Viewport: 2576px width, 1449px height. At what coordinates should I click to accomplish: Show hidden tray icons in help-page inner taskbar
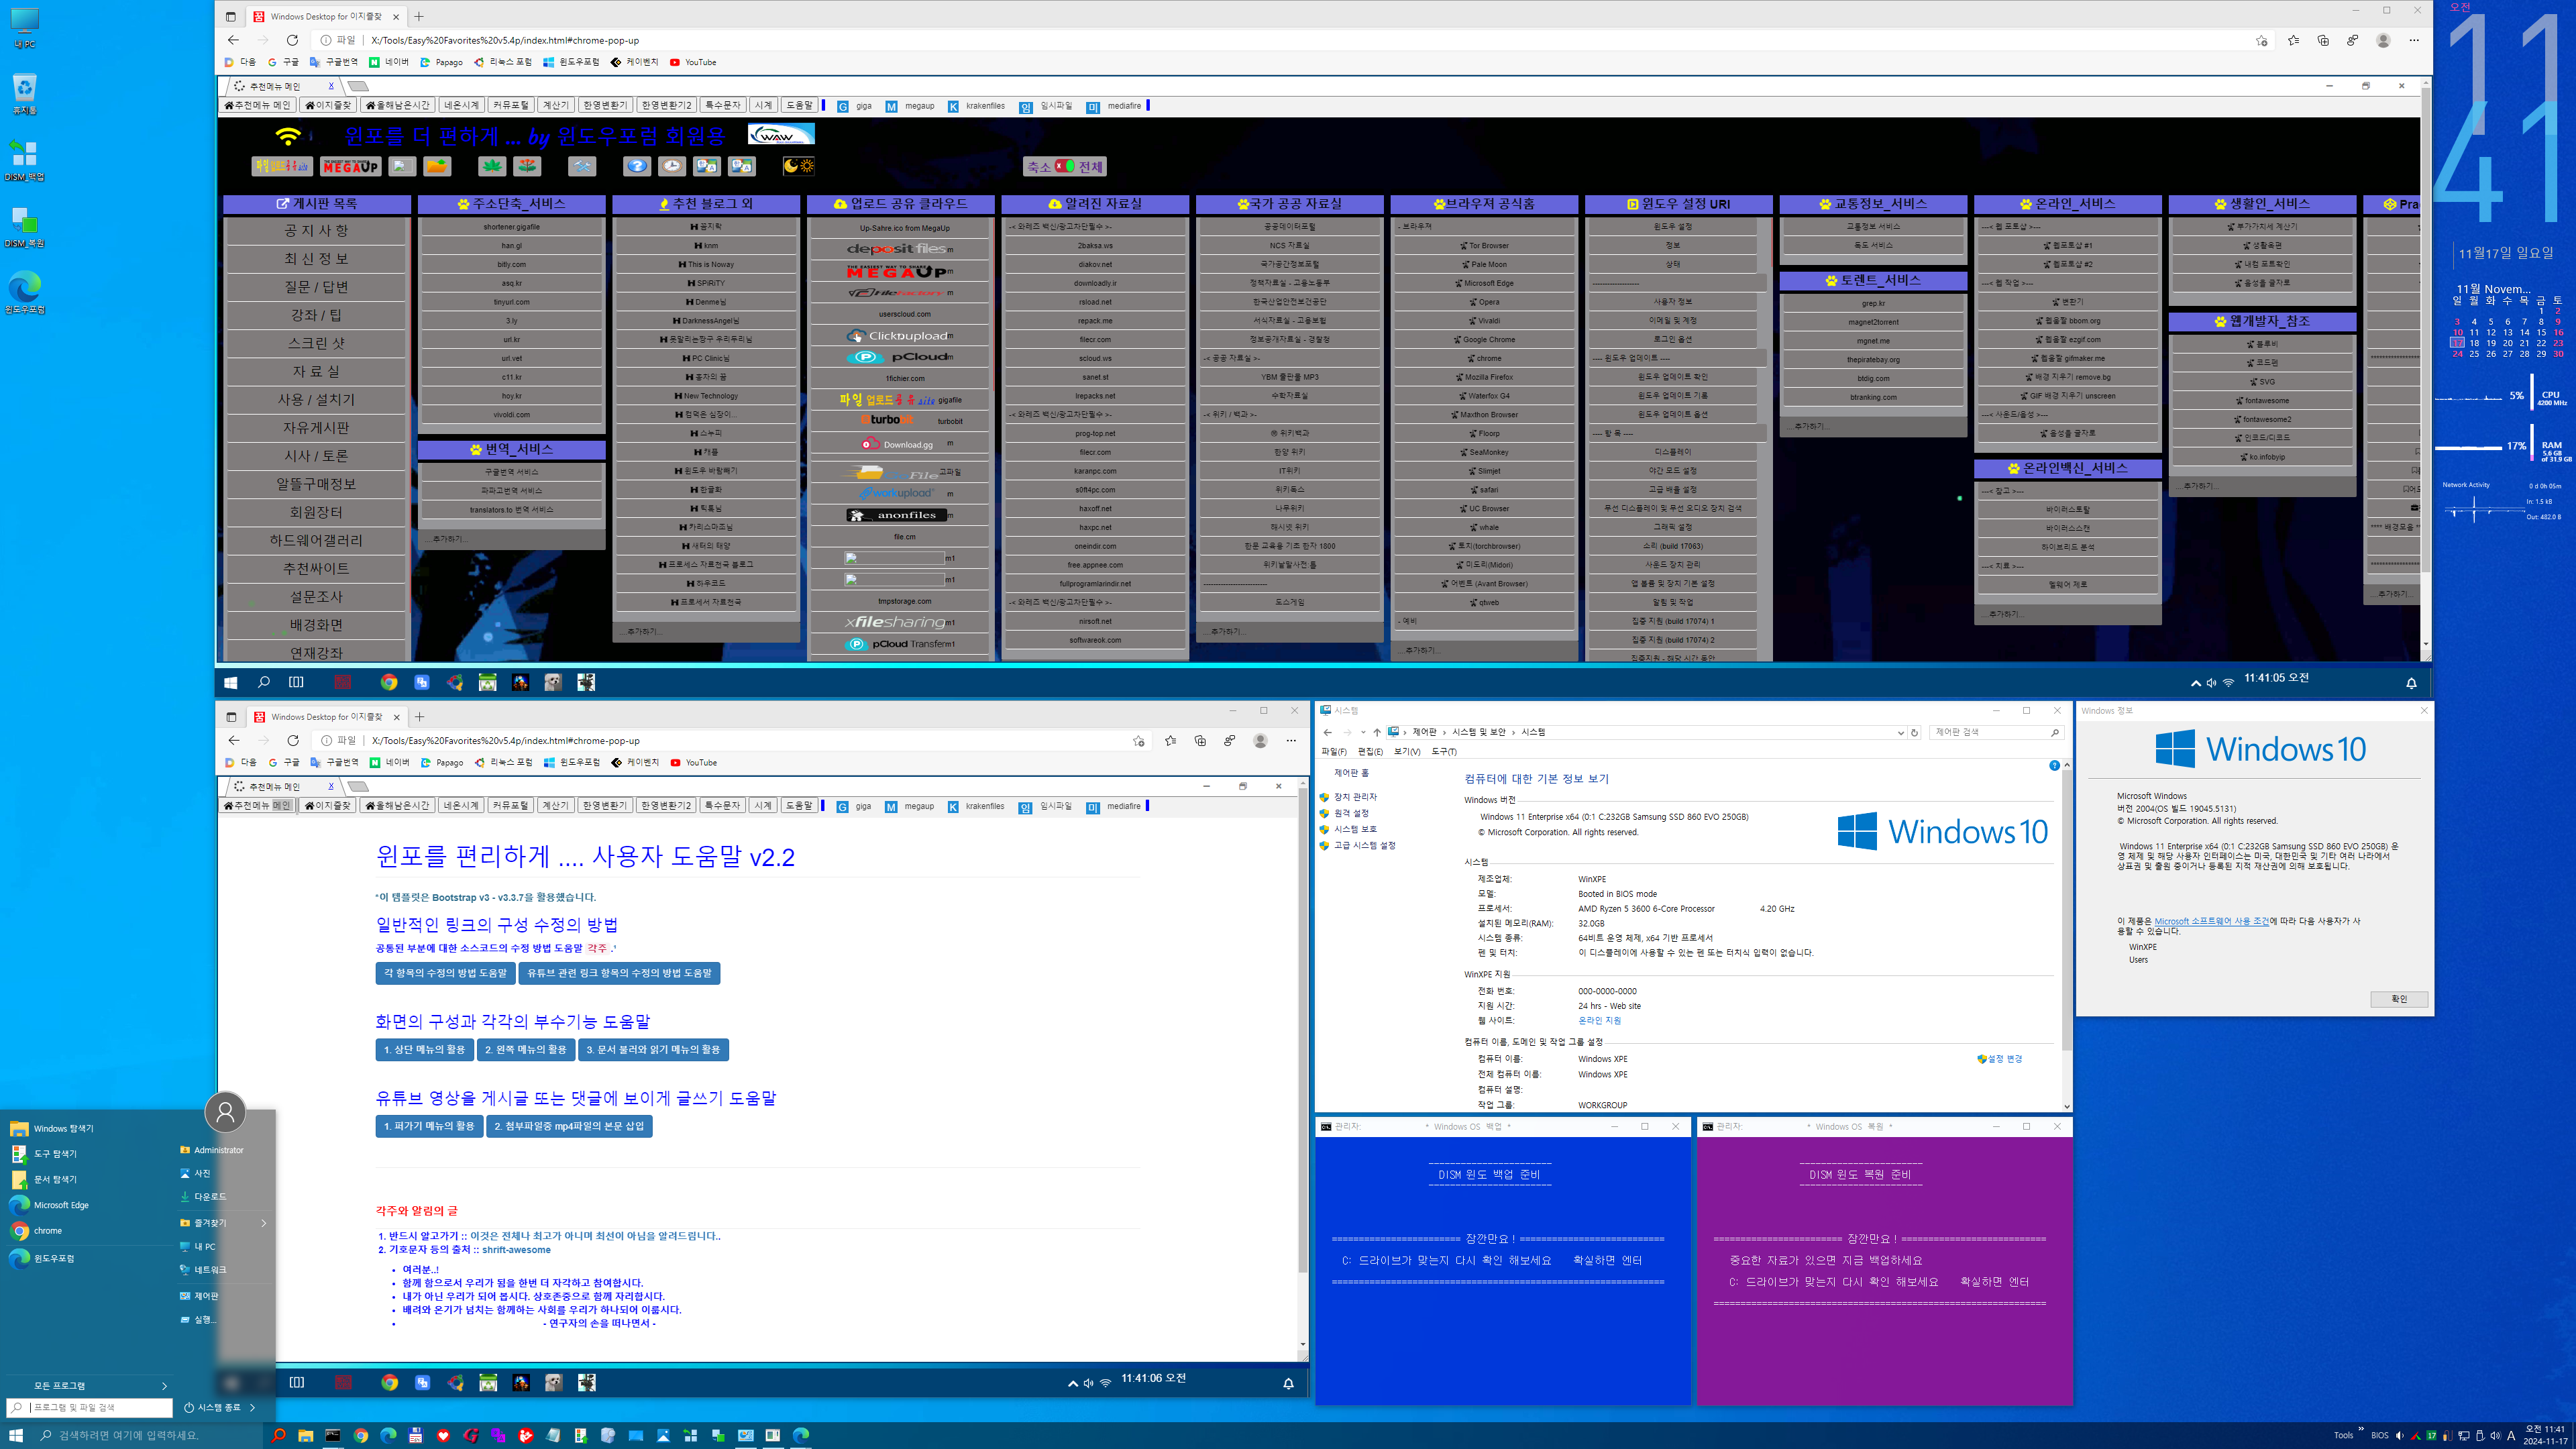(1072, 1384)
